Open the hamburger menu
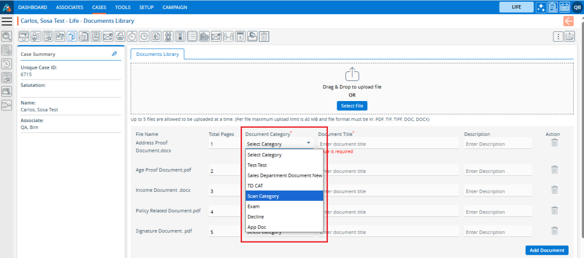 [7, 21]
